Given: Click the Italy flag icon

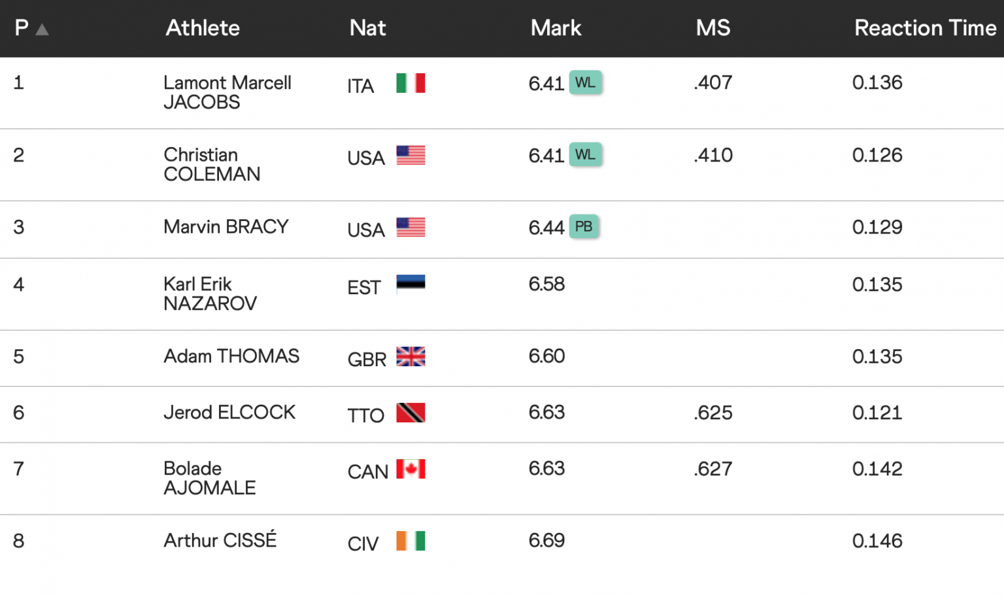Looking at the screenshot, I should (x=410, y=83).
